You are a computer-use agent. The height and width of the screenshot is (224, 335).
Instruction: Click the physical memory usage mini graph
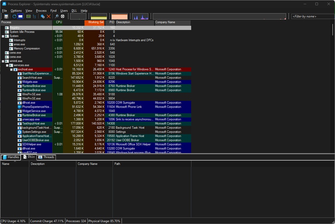coord(120,17)
